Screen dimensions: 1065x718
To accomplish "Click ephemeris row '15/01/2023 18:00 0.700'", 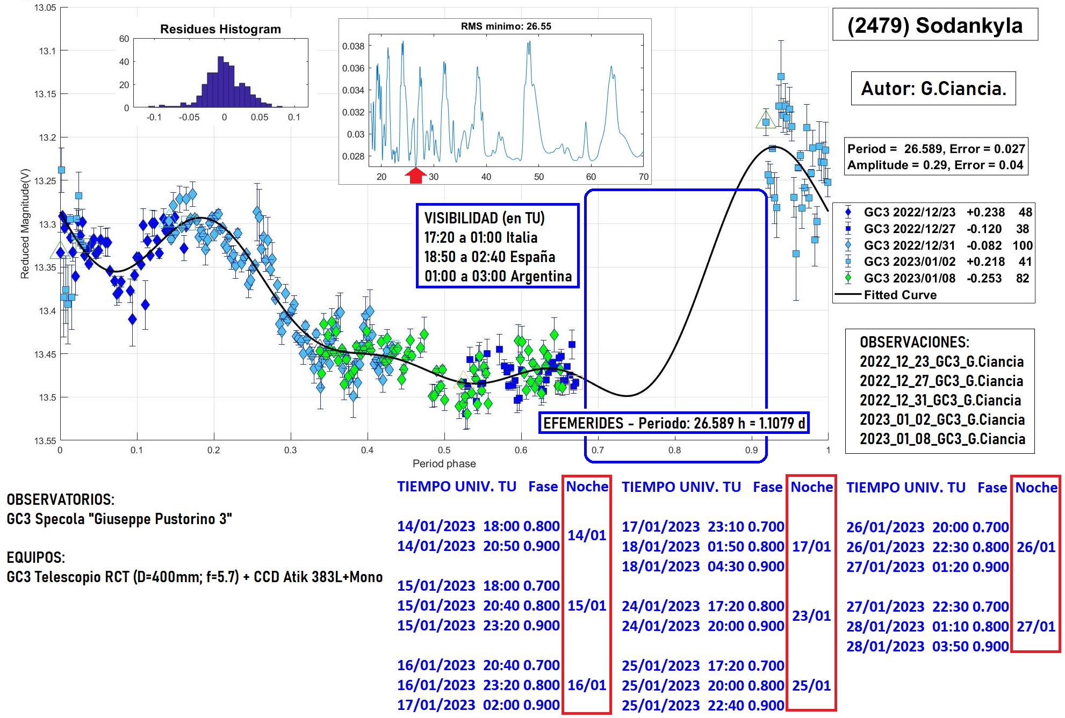I will click(478, 586).
